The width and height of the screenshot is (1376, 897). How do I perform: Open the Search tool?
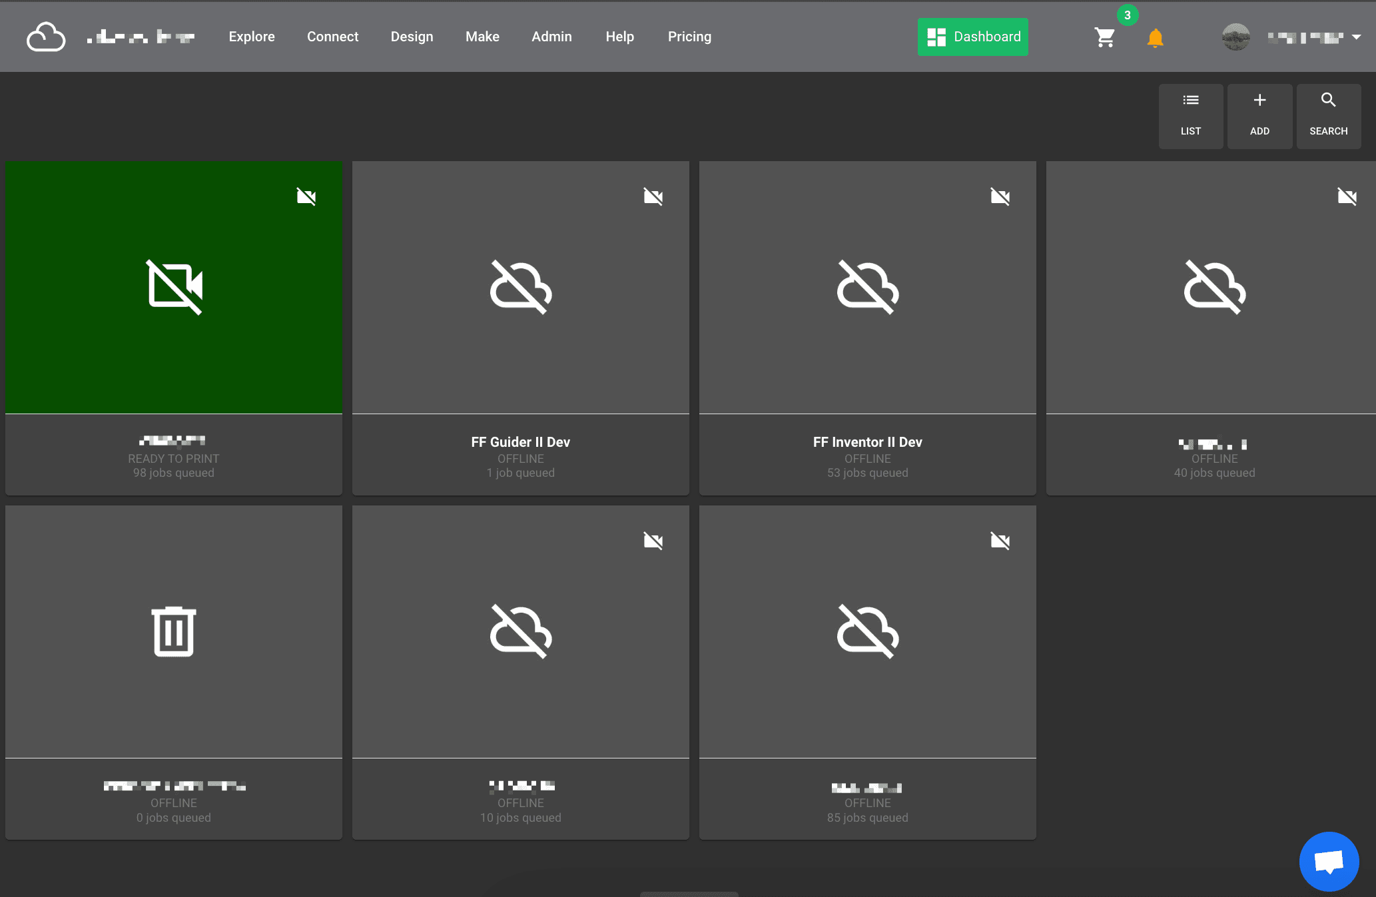coord(1328,115)
